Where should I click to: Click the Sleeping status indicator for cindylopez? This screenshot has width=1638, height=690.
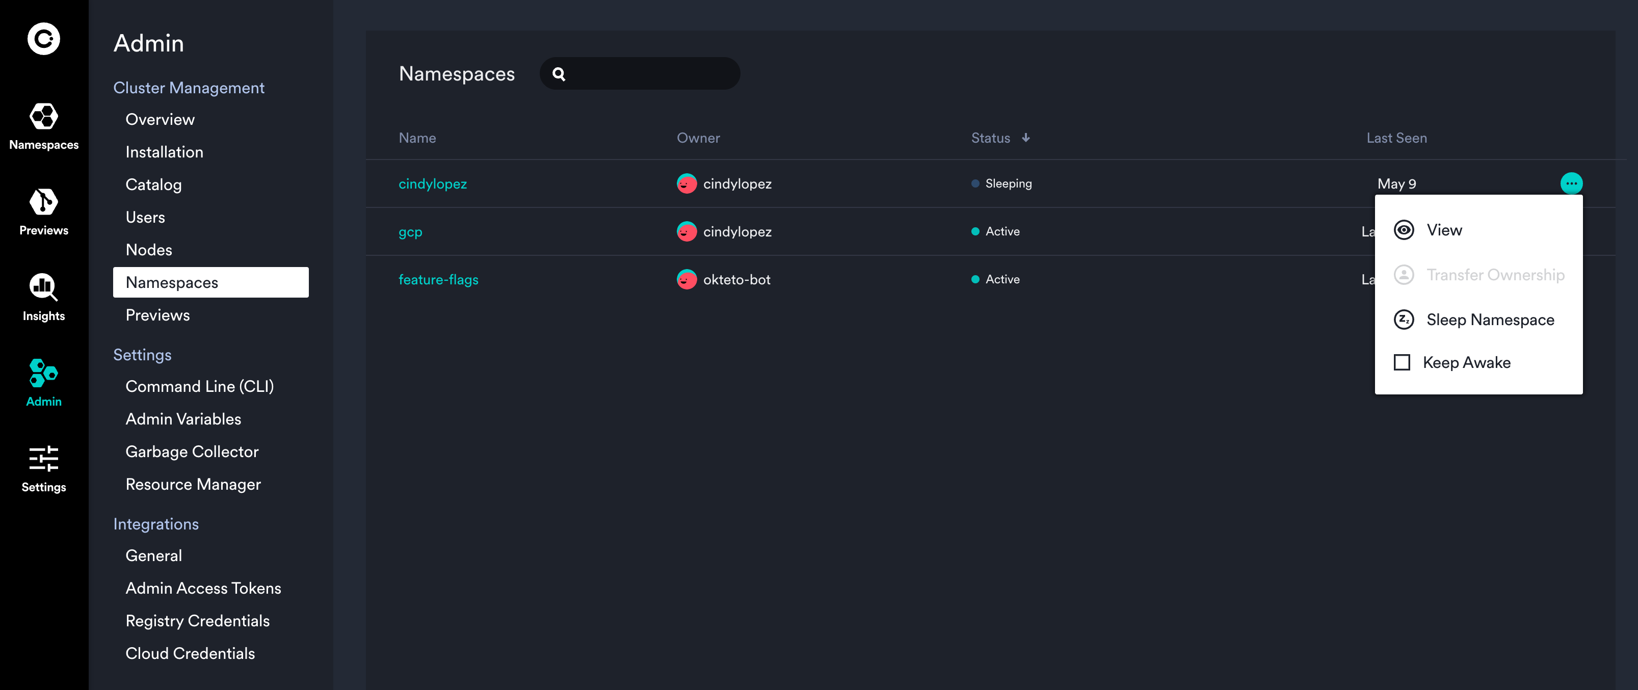975,183
